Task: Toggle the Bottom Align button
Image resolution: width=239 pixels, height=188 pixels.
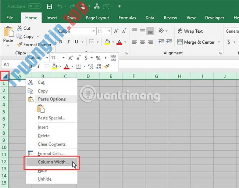Action: [x=150, y=31]
